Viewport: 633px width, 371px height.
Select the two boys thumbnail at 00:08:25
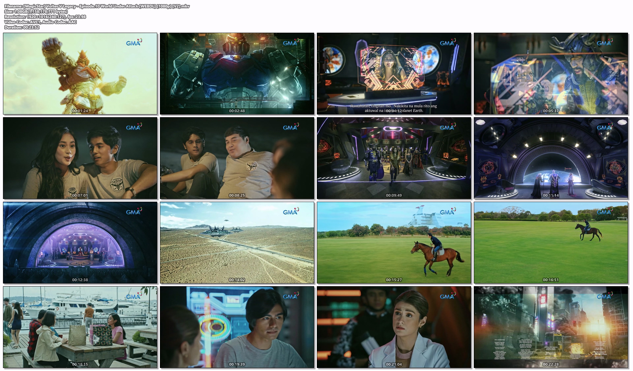pyautogui.click(x=237, y=158)
